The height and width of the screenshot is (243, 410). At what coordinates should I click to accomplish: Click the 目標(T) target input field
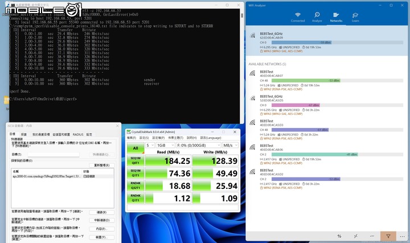coord(54,154)
